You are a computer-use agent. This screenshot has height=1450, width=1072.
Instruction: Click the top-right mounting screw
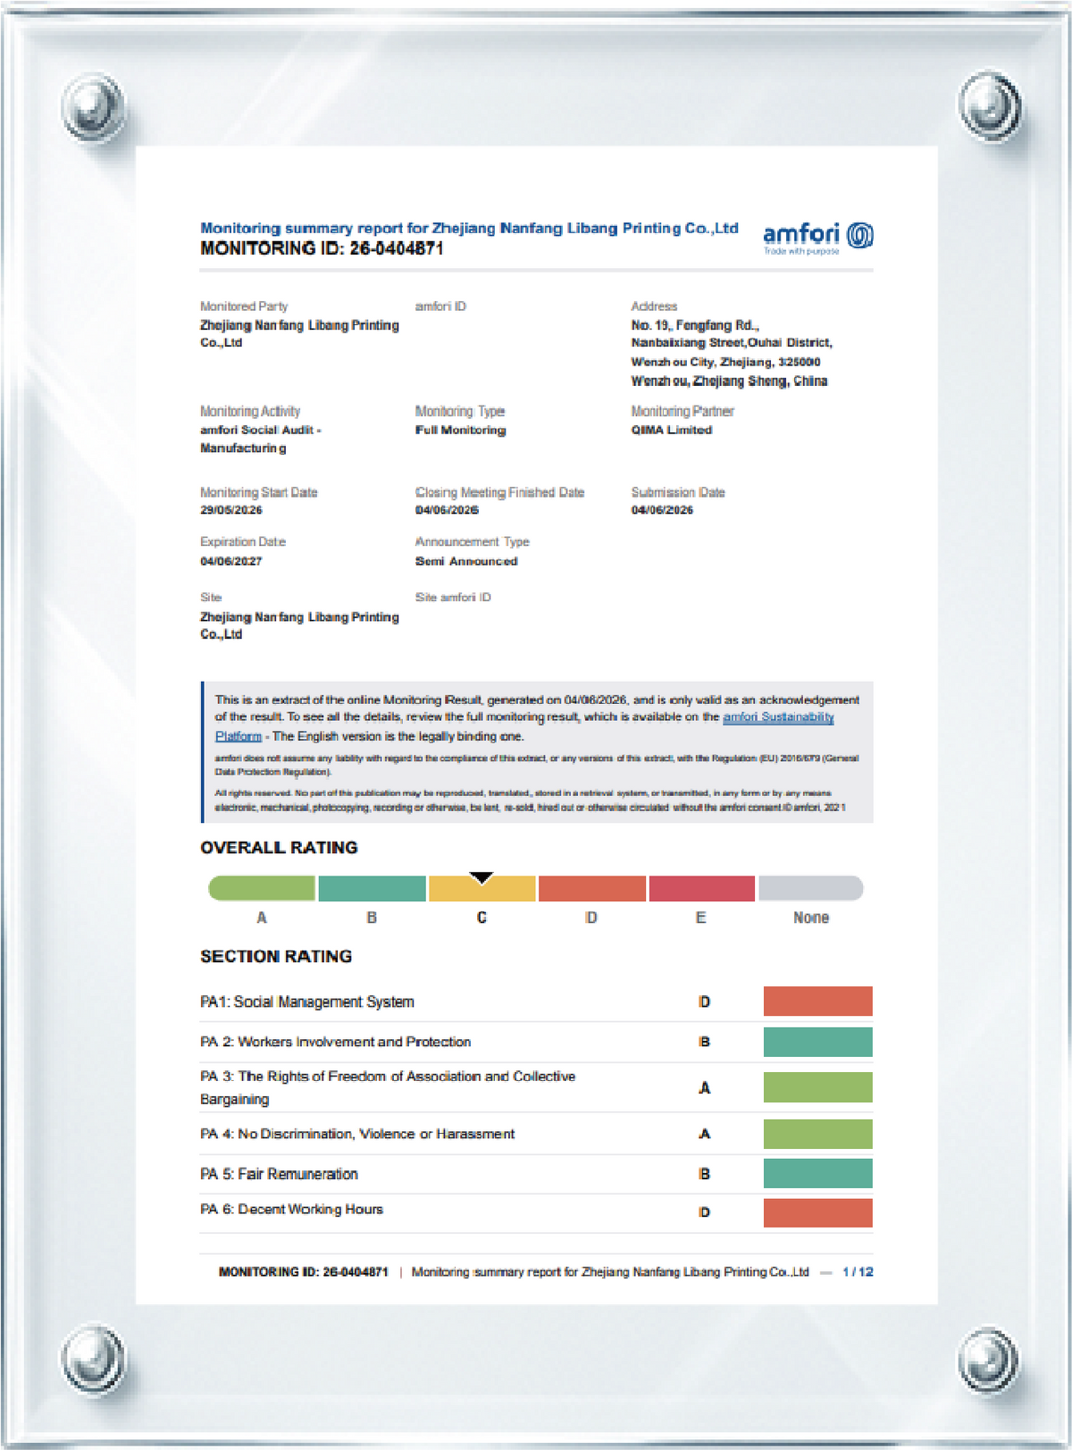click(990, 106)
